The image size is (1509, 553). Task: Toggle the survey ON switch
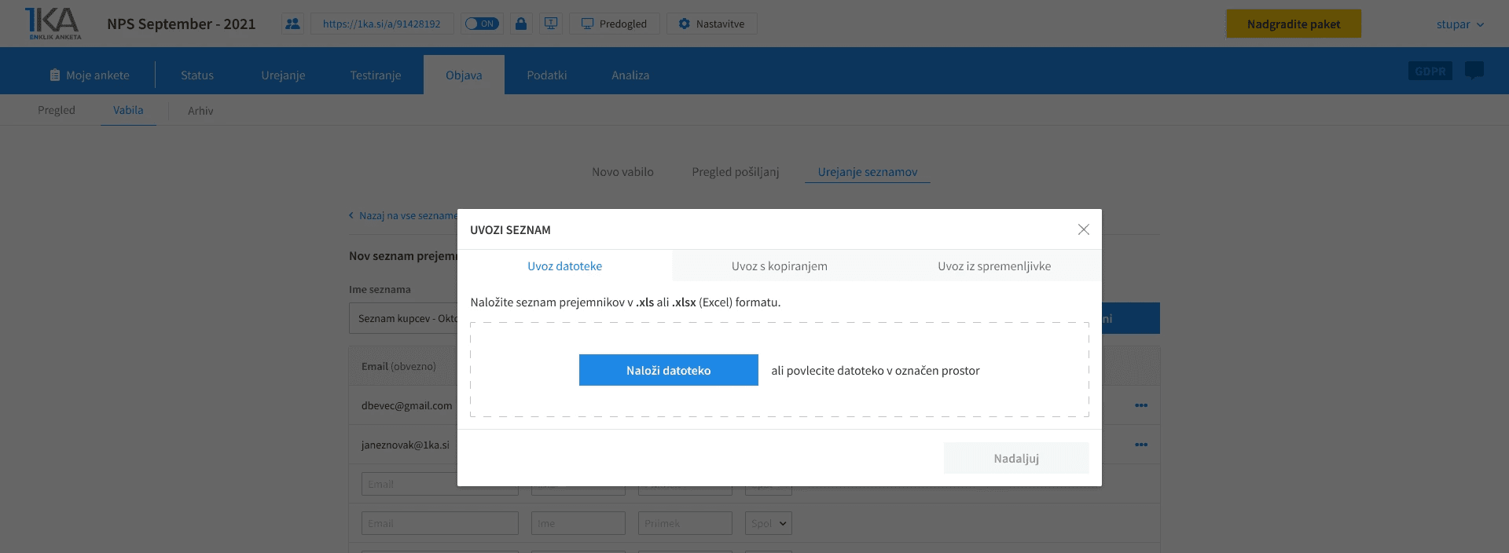coord(482,24)
